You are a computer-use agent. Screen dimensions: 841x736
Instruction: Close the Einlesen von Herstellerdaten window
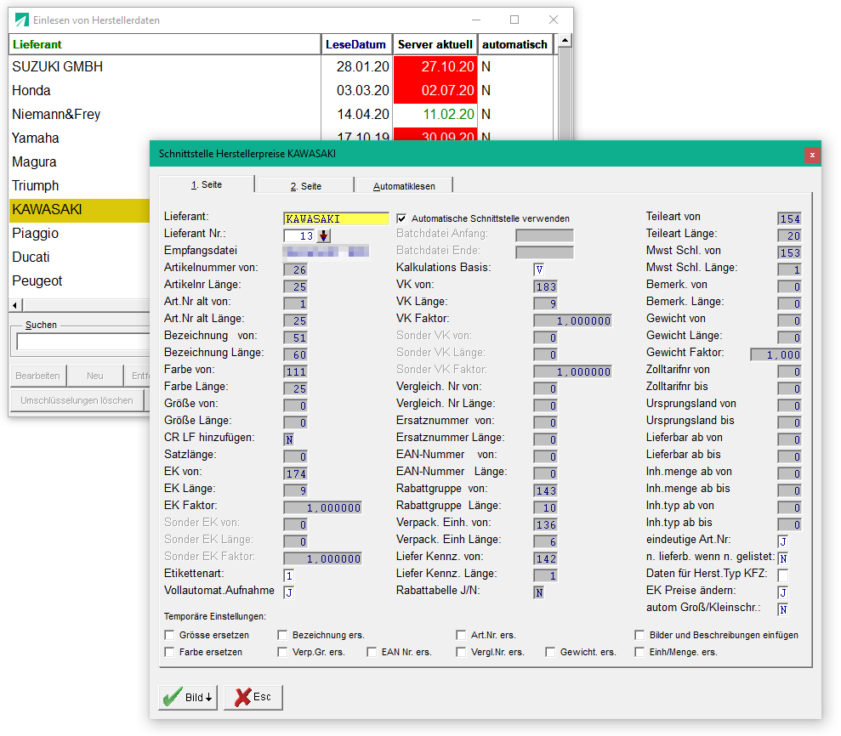click(554, 20)
